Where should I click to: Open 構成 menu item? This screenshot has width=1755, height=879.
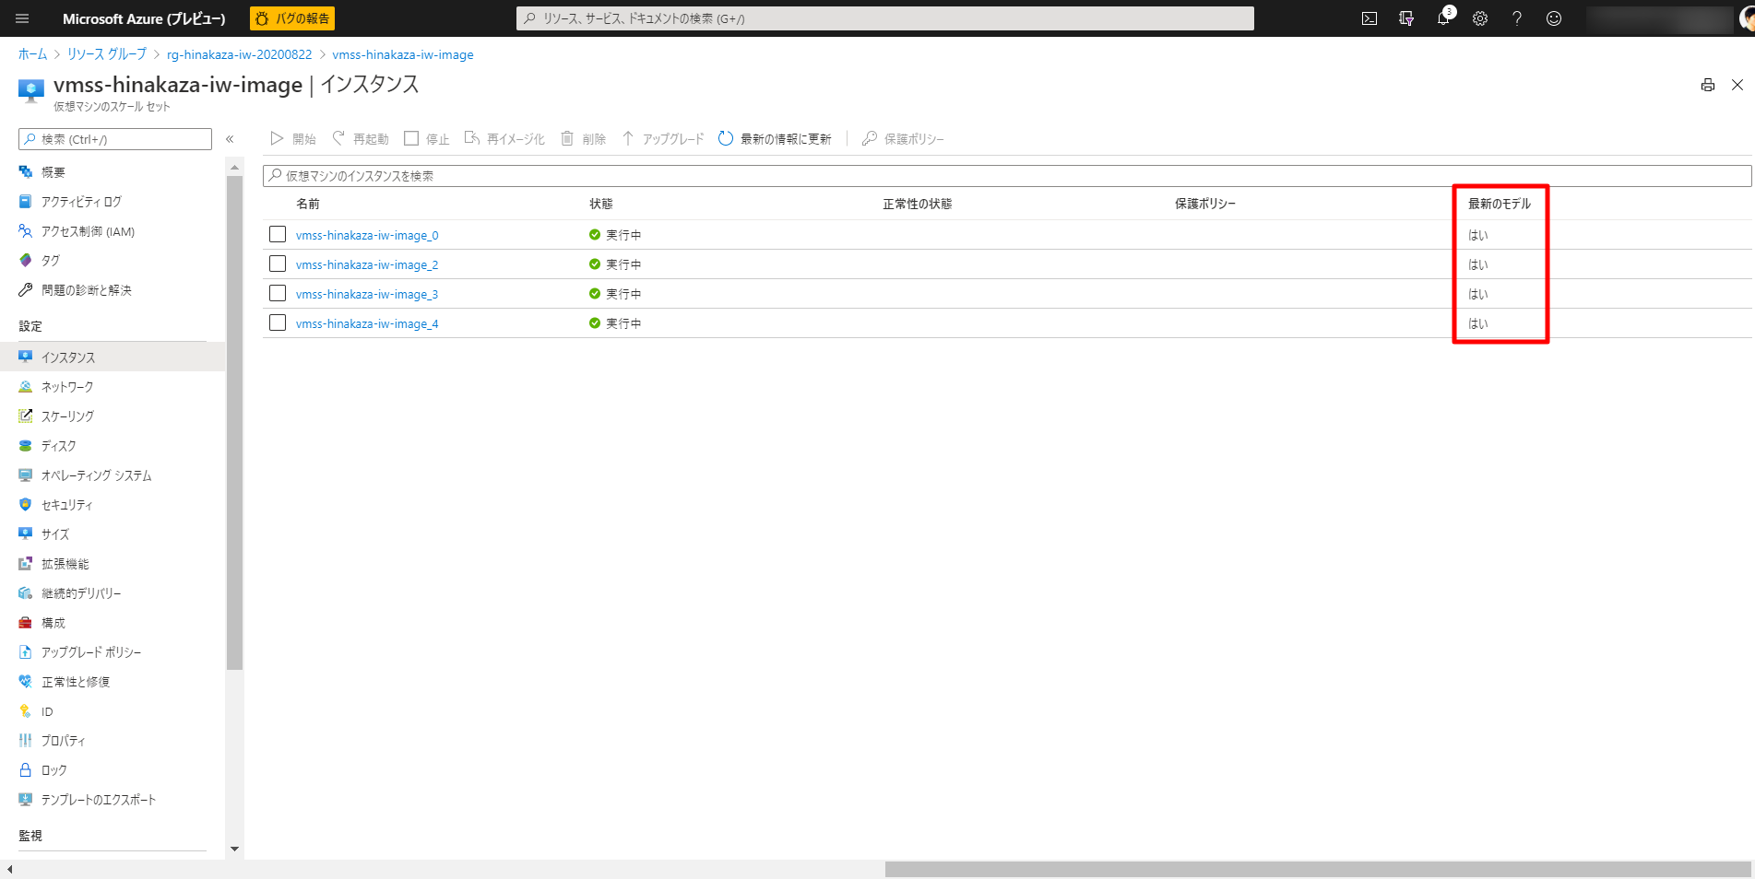pos(113,623)
